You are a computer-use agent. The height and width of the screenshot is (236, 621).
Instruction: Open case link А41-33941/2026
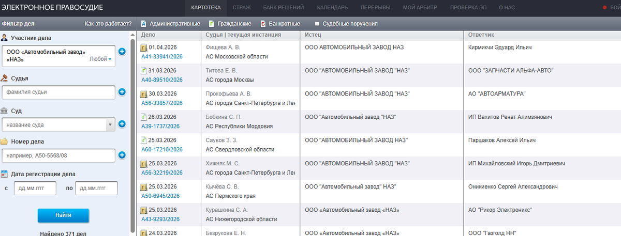(x=162, y=57)
